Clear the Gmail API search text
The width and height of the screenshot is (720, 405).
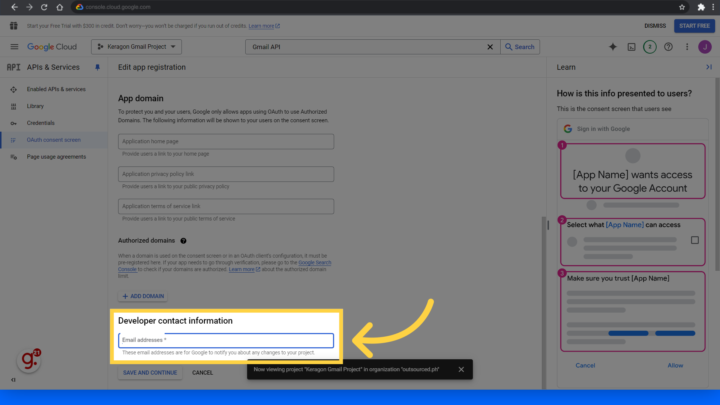tap(490, 47)
